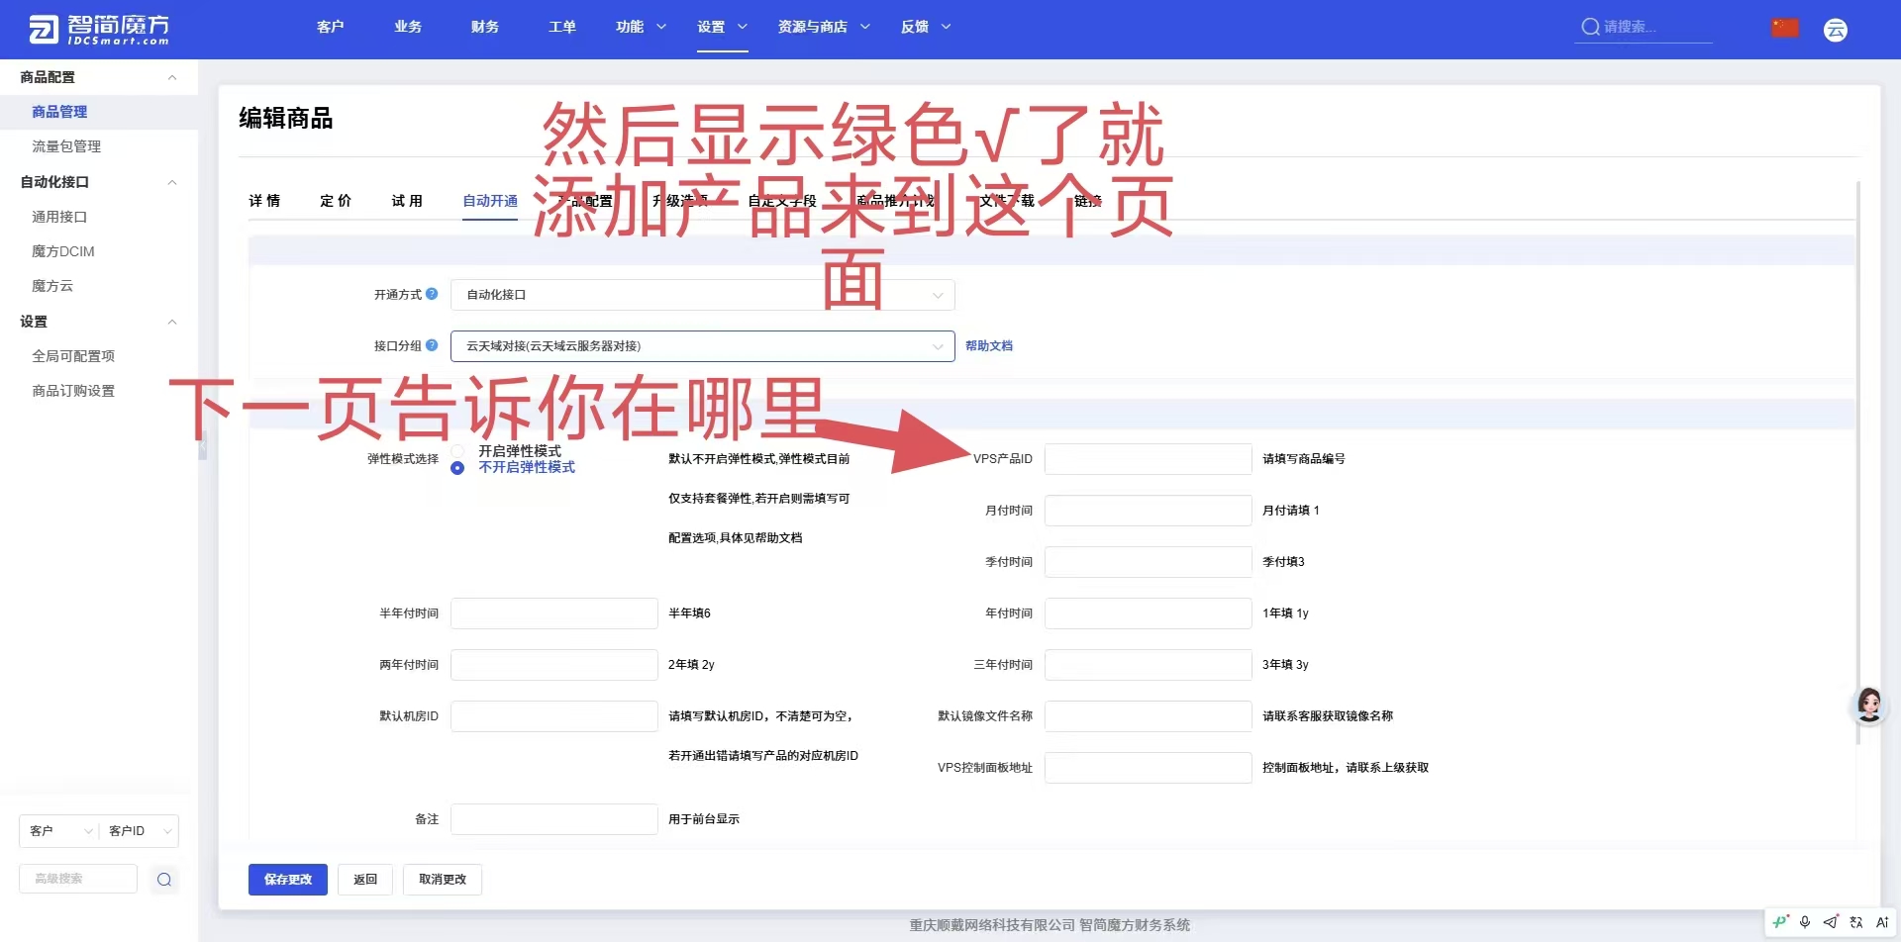Click the green input-method icon in the floating toolbar

click(1780, 922)
